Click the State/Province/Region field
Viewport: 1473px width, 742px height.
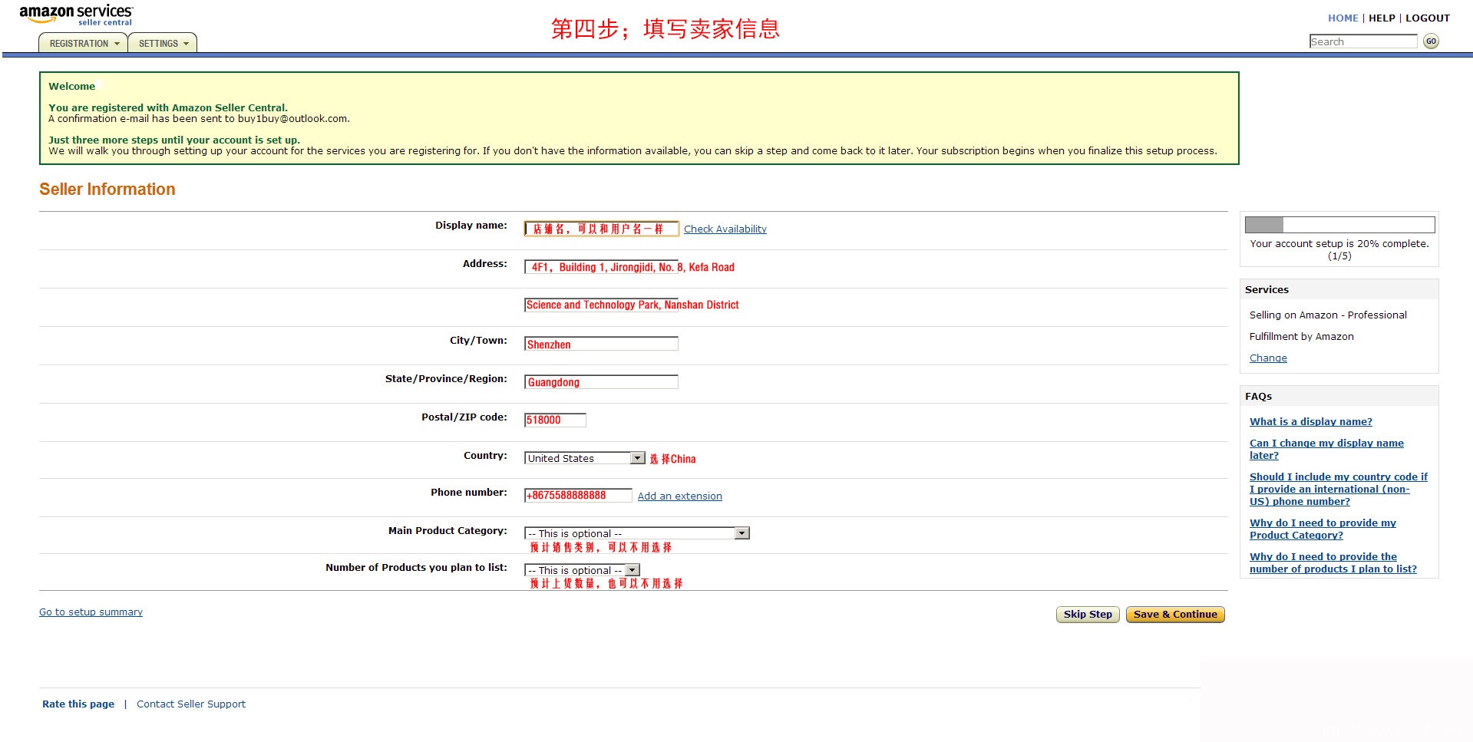602,381
